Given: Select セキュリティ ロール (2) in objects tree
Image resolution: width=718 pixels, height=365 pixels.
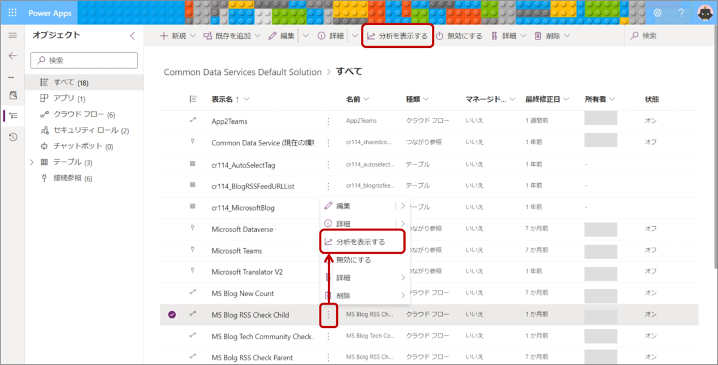Looking at the screenshot, I should [84, 130].
